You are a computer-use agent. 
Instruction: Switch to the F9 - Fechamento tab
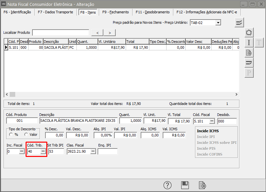click(x=115, y=12)
